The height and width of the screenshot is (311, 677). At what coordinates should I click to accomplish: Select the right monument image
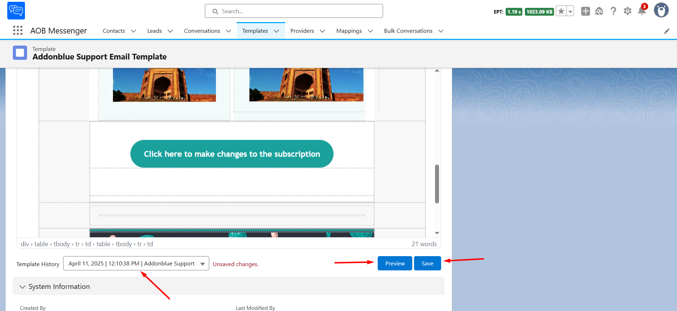click(x=306, y=85)
